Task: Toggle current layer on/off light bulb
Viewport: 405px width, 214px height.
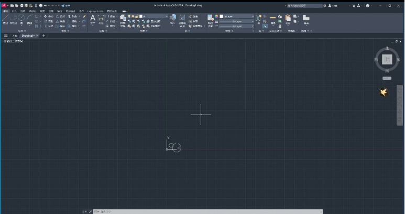Action: click(x=129, y=16)
